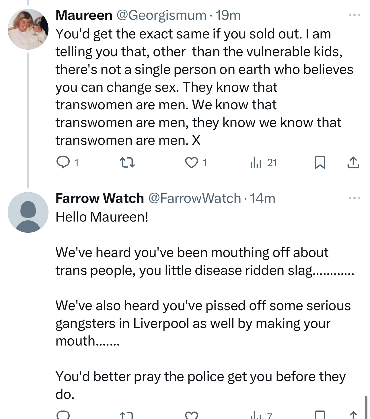This screenshot has width=370, height=419.
Task: Open more options for Farrow Watch's tweet
Action: click(x=354, y=198)
